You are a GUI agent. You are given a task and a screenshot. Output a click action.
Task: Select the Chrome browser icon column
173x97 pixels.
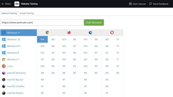[x=48, y=33]
